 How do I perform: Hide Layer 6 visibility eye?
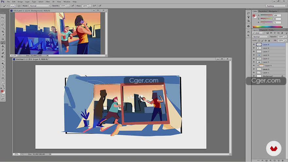(x=254, y=55)
